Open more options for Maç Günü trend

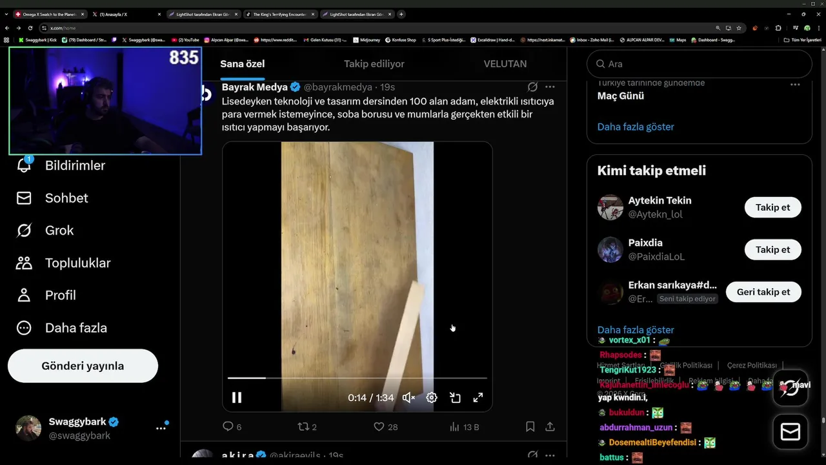(795, 85)
